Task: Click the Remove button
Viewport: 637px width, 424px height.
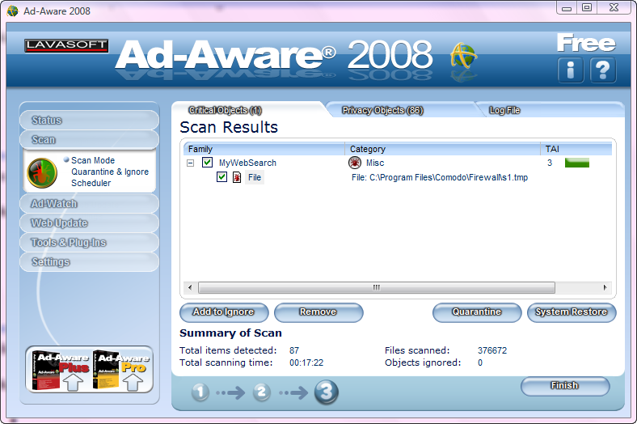Action: tap(318, 312)
